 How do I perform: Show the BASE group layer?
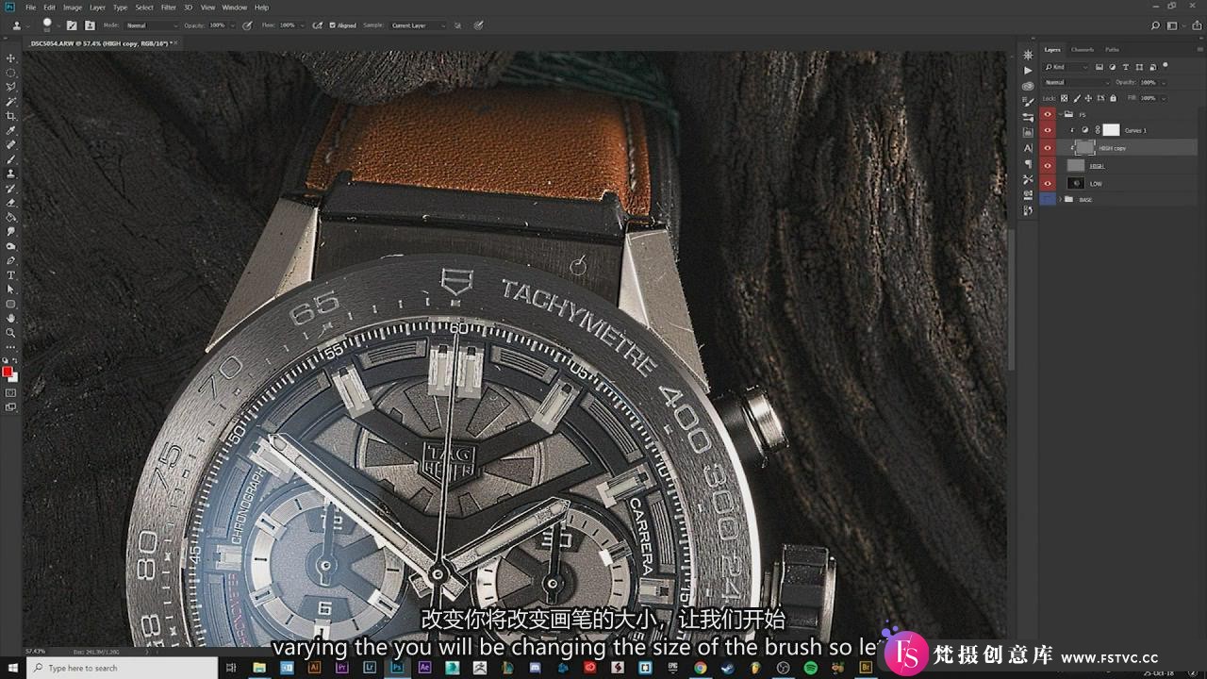(x=1048, y=200)
